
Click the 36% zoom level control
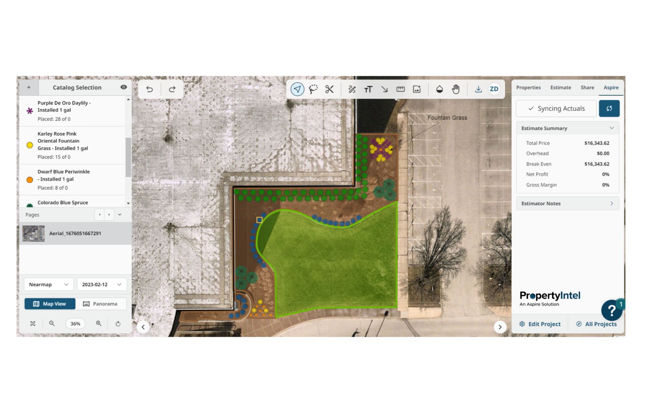click(x=75, y=323)
